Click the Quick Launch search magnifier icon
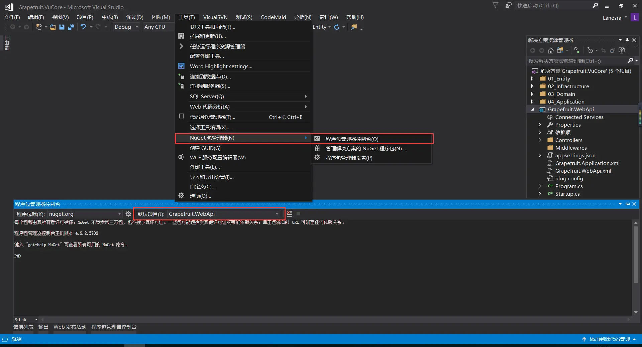The width and height of the screenshot is (642, 347). 595,6
